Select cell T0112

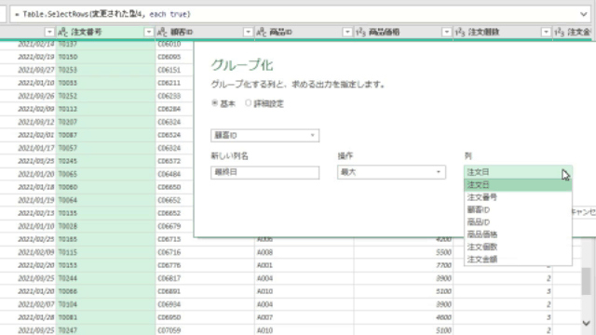point(105,109)
